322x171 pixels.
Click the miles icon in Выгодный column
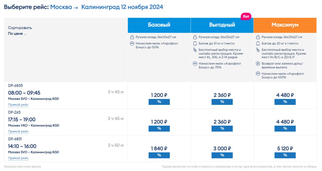point(195,64)
